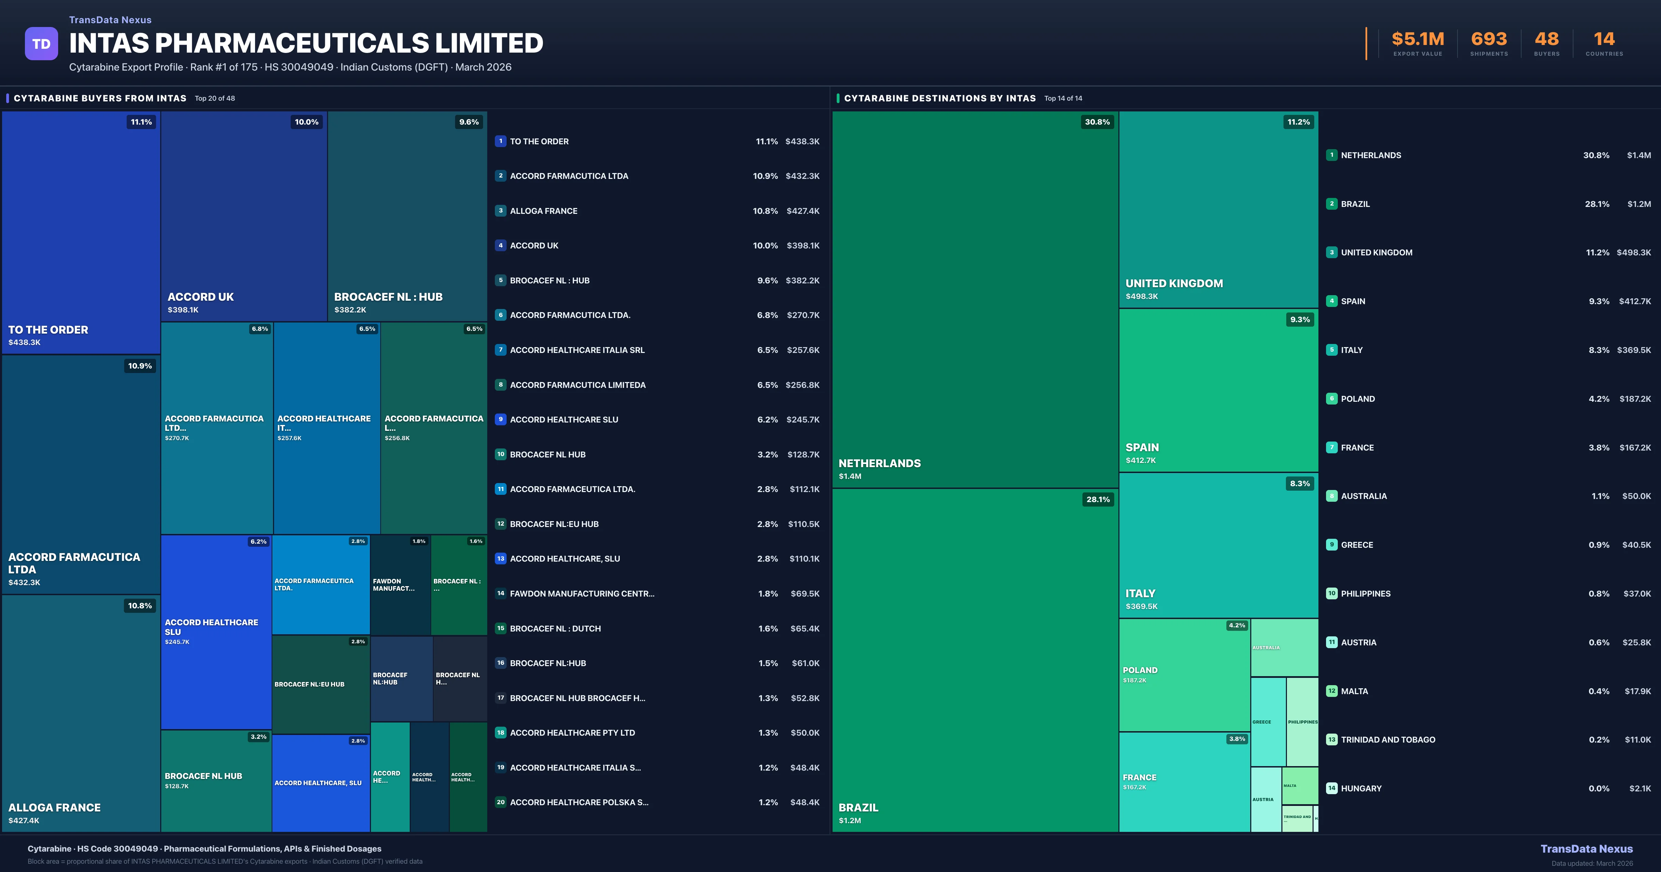Select the POLAND treemap tile
Image resolution: width=1661 pixels, height=872 pixels.
point(1184,675)
